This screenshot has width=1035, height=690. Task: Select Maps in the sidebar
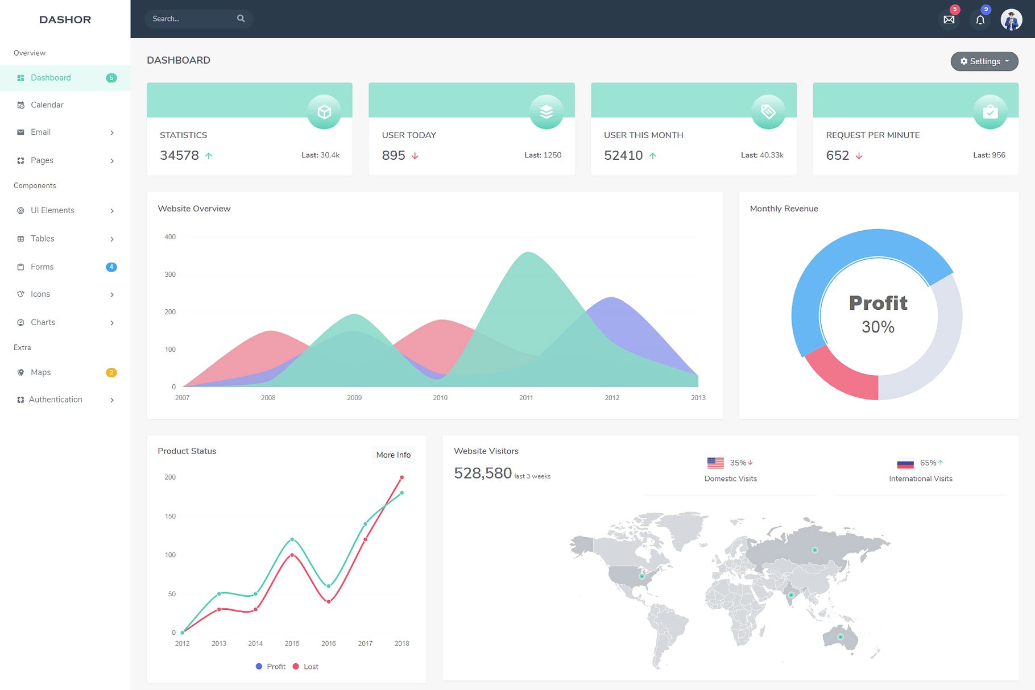point(41,372)
